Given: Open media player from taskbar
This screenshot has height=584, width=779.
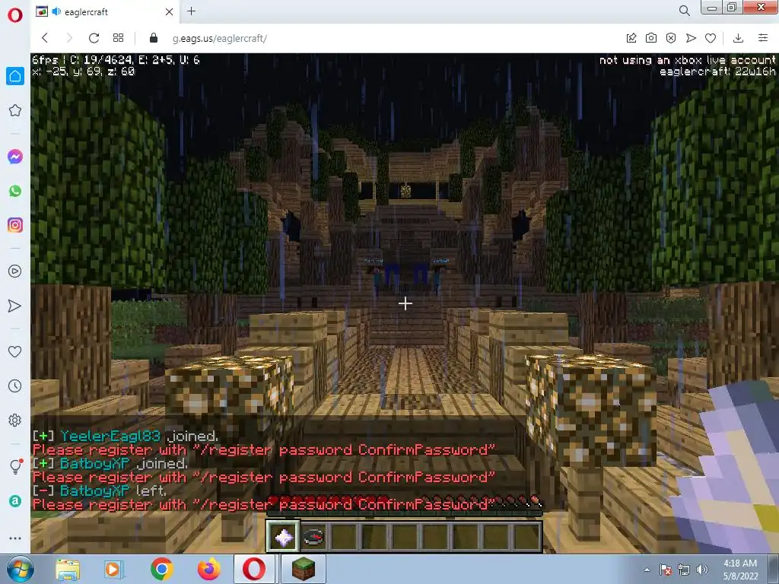Looking at the screenshot, I should 114,569.
